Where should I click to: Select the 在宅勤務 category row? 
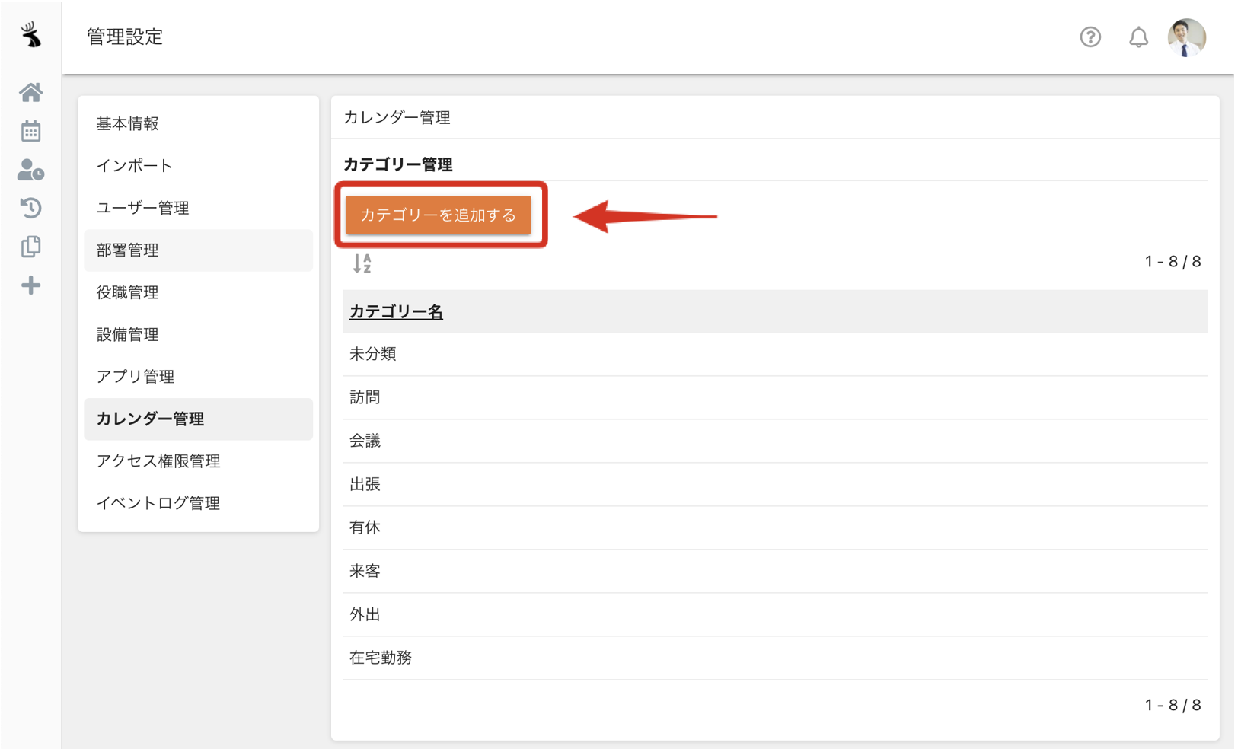pyautogui.click(x=381, y=658)
